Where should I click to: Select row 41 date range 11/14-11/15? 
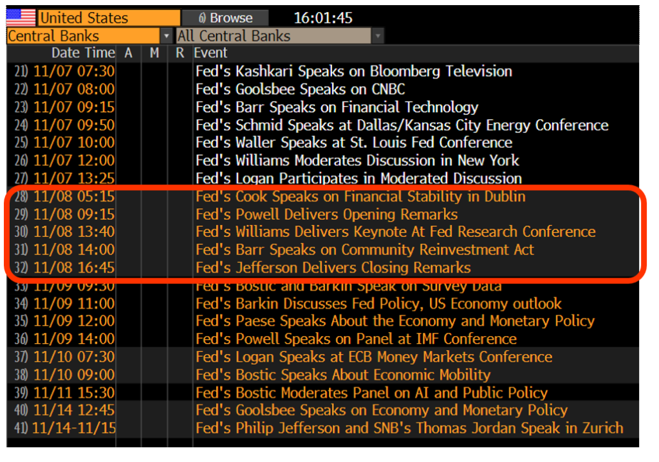click(73, 428)
